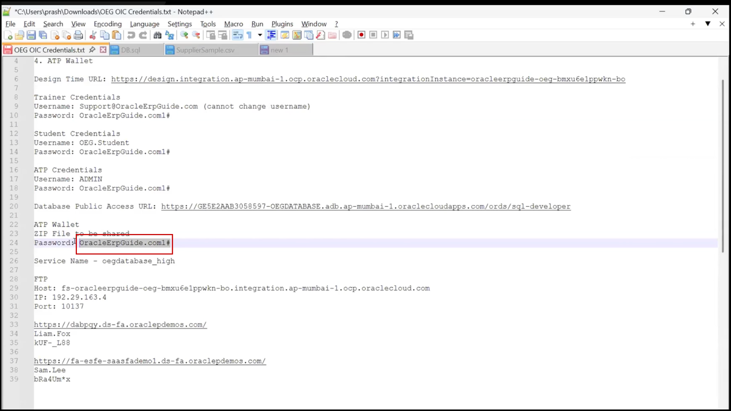Click the Undo toolbar icon
The width and height of the screenshot is (731, 411).
pos(131,35)
